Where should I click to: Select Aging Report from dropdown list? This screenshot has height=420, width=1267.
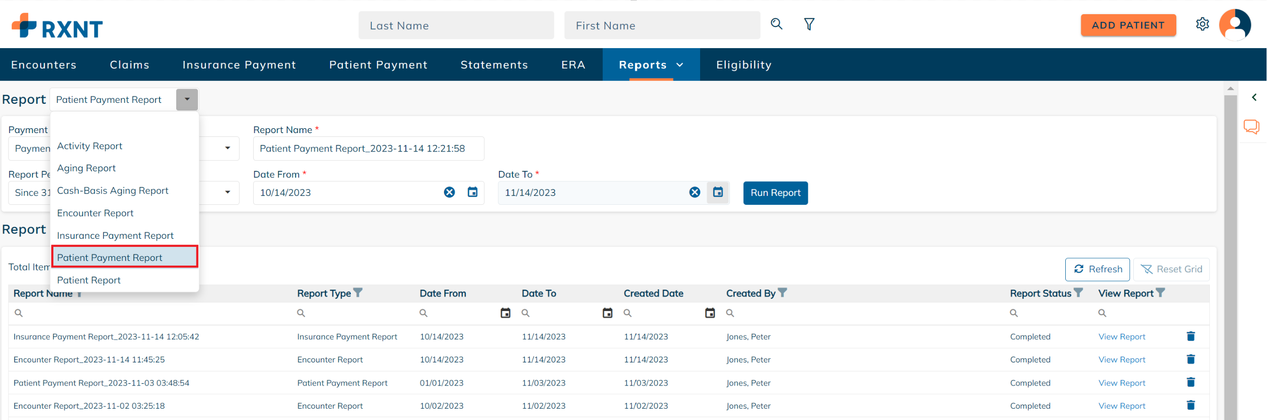click(86, 168)
